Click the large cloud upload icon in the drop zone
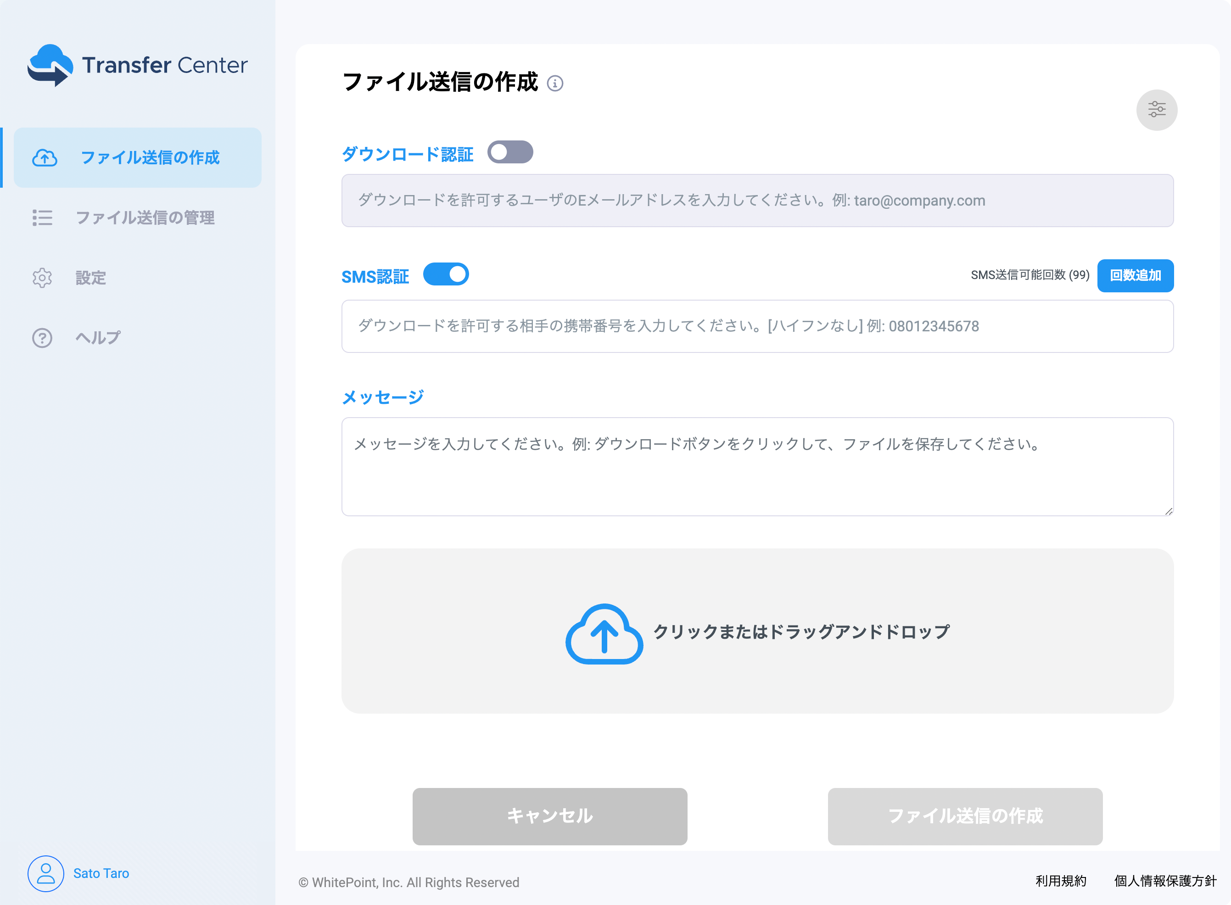Viewport: 1231px width, 905px height. (x=604, y=634)
